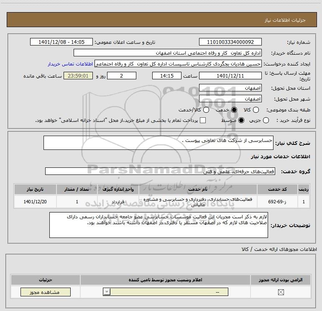Click the accounting services name cell

198,202
